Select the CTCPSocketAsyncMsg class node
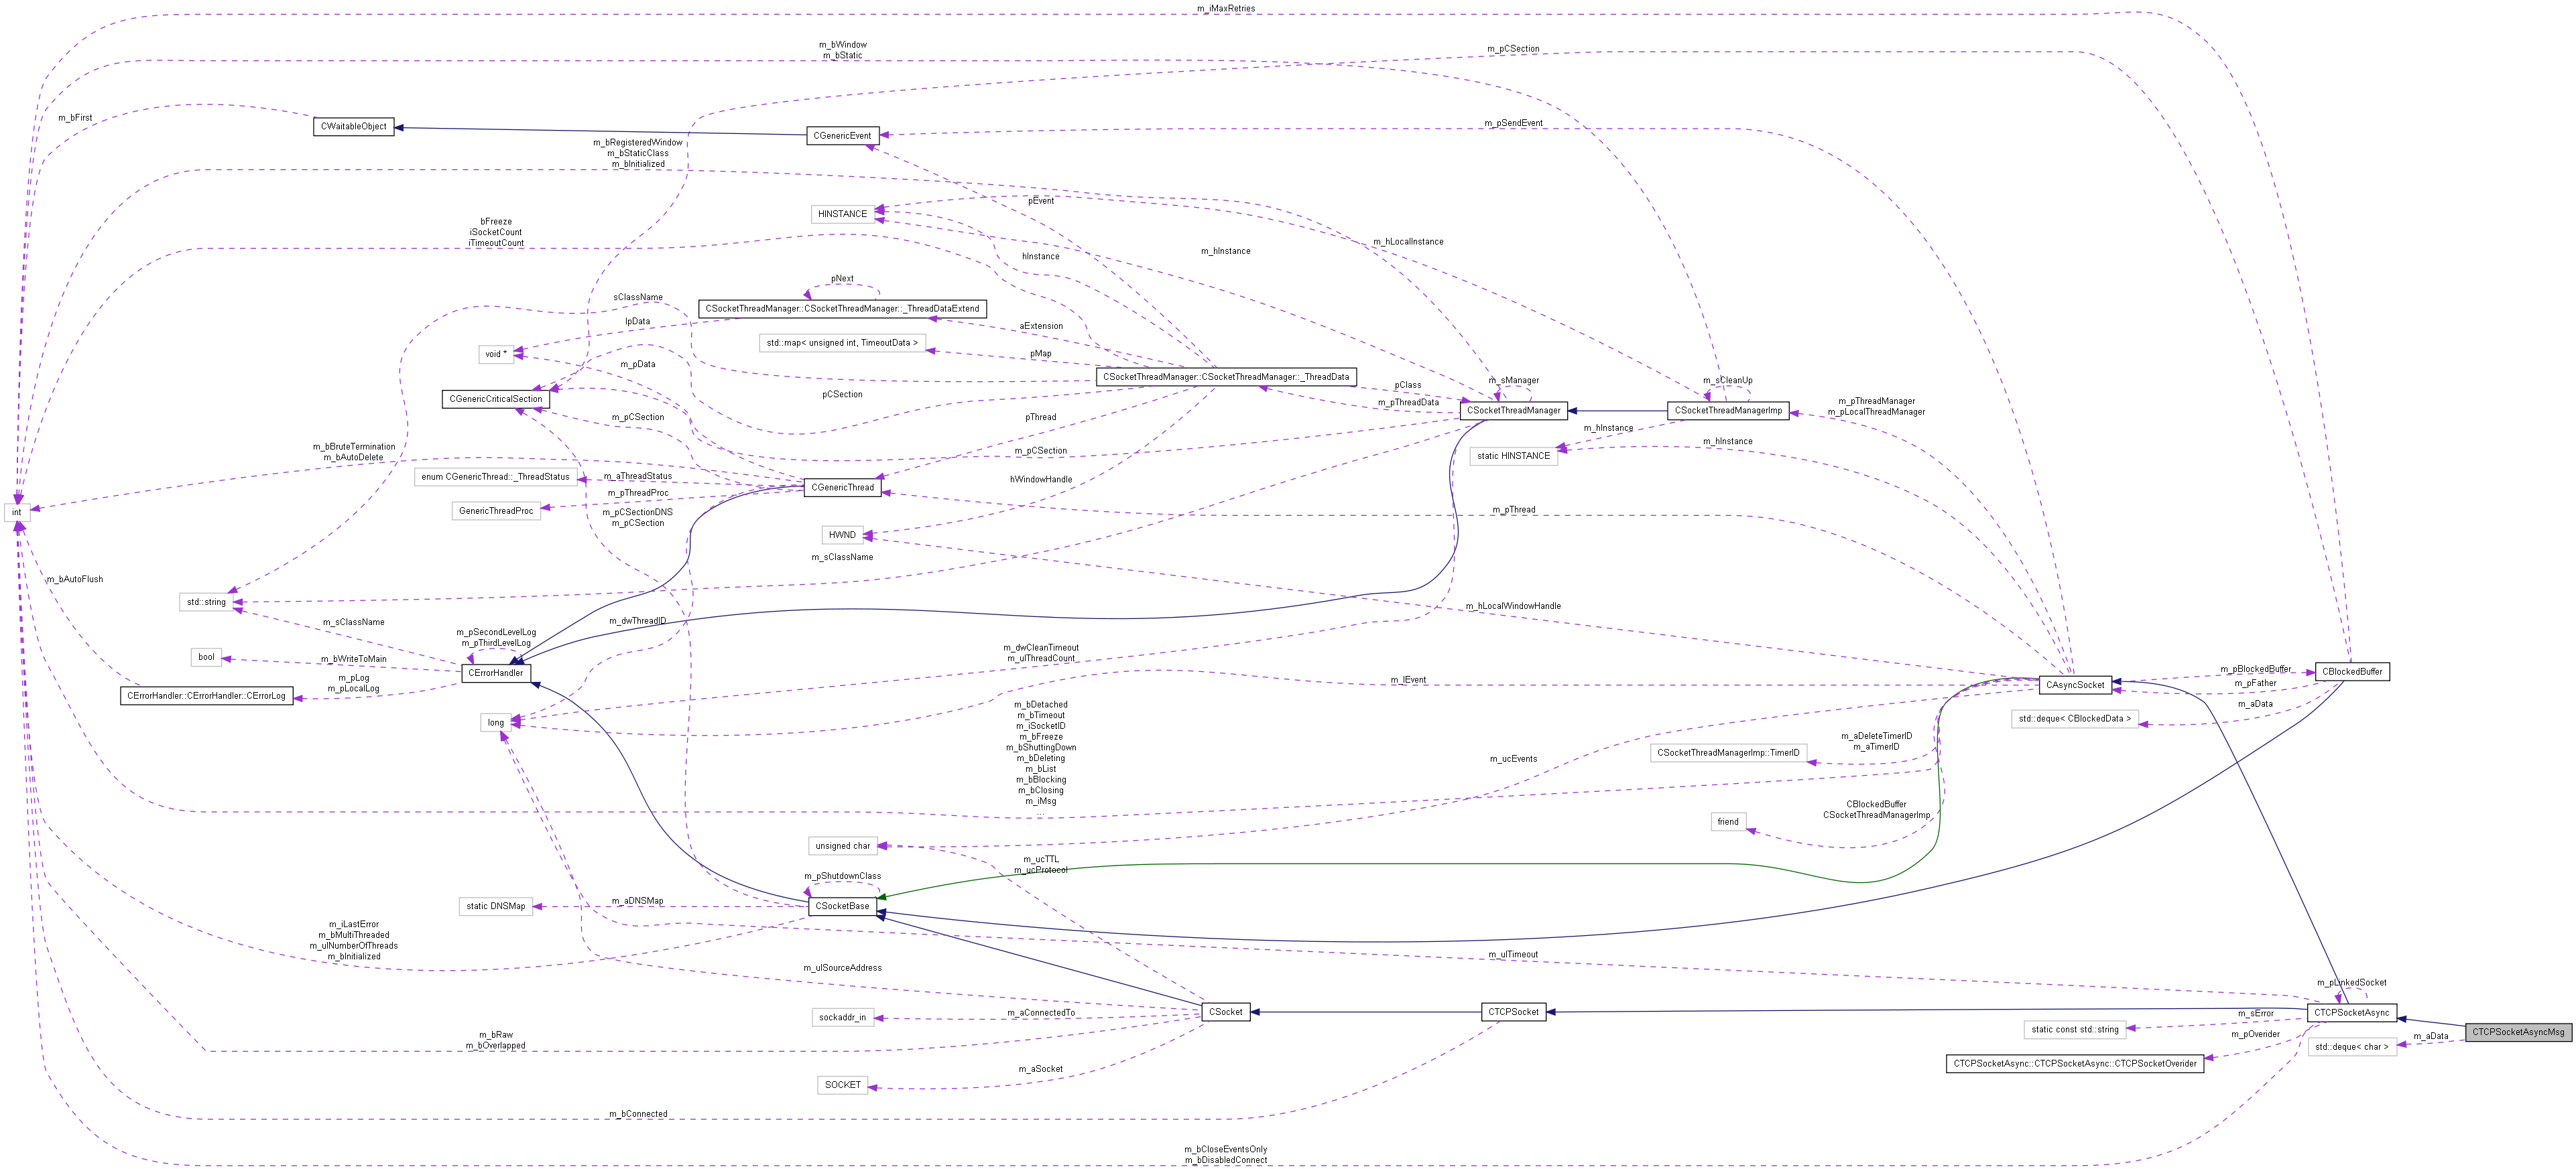The image size is (2576, 1169). (x=2518, y=1033)
